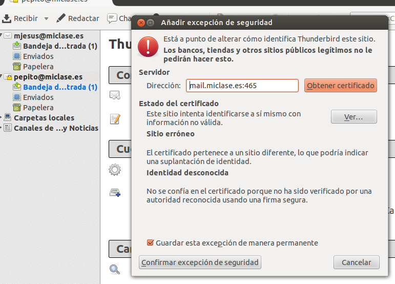The width and height of the screenshot is (395, 284).
Task: Open mjesus inbox Bandeja d...trada icon
Action: 17,46
